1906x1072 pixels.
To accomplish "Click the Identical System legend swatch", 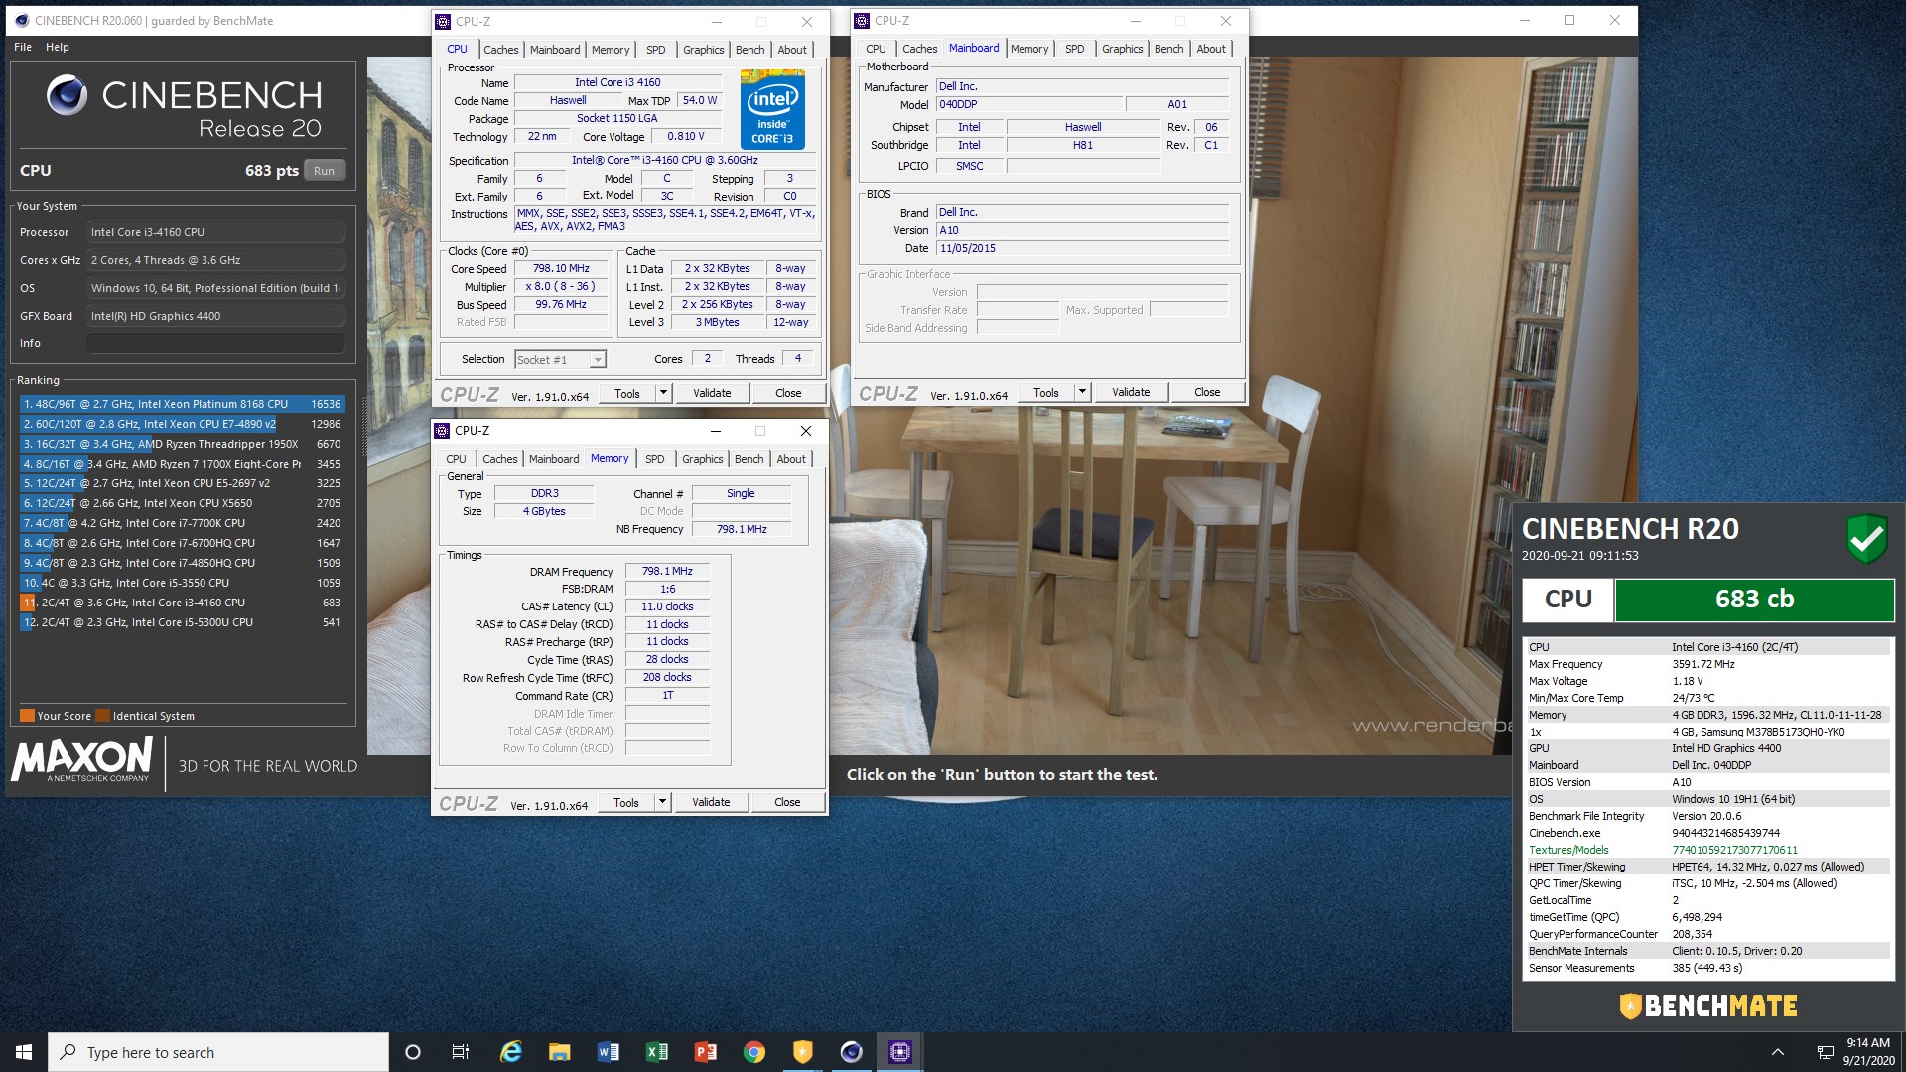I will [x=103, y=716].
